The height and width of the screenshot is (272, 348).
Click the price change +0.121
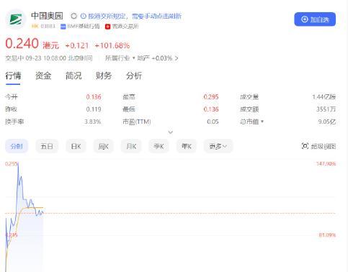(x=77, y=45)
